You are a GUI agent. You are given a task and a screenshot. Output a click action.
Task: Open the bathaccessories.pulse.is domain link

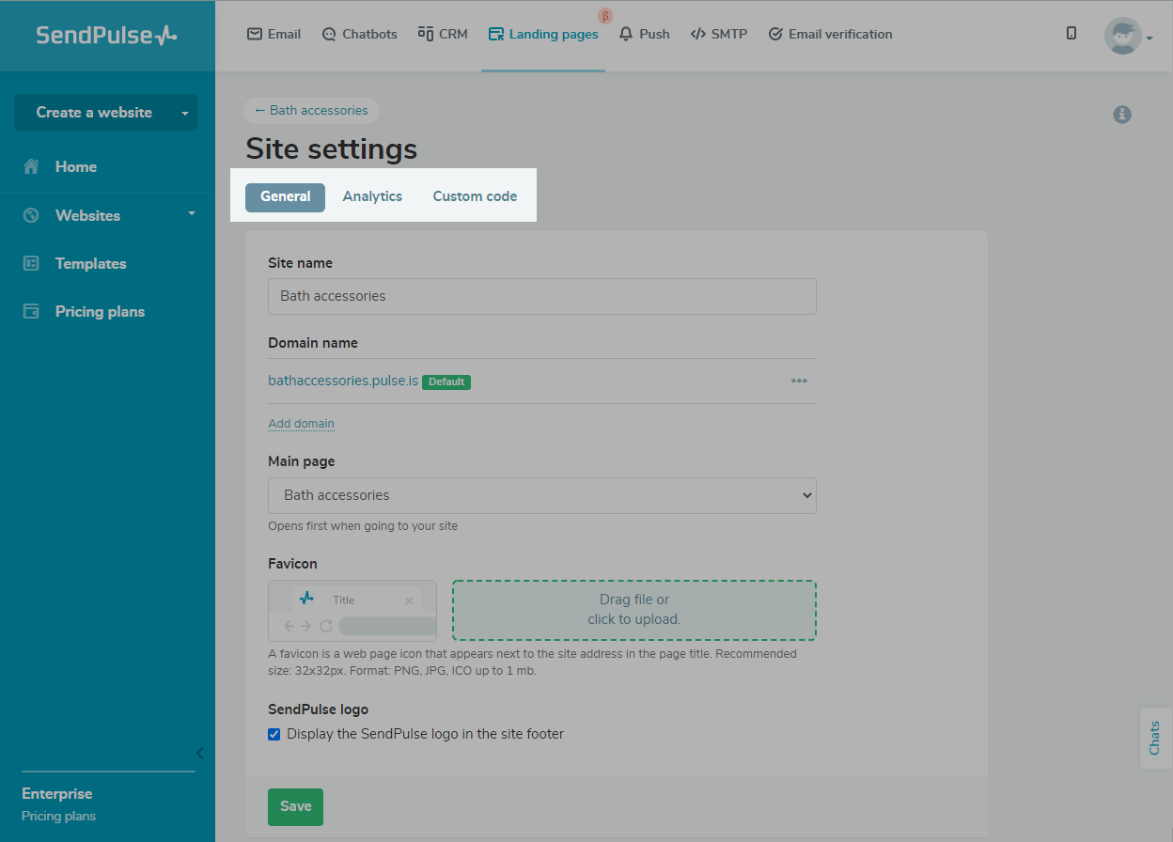(343, 382)
